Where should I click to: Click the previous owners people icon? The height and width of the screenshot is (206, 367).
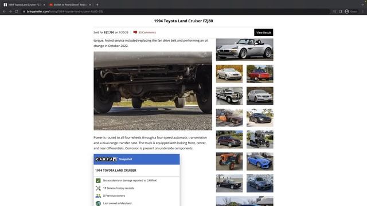[x=98, y=196]
